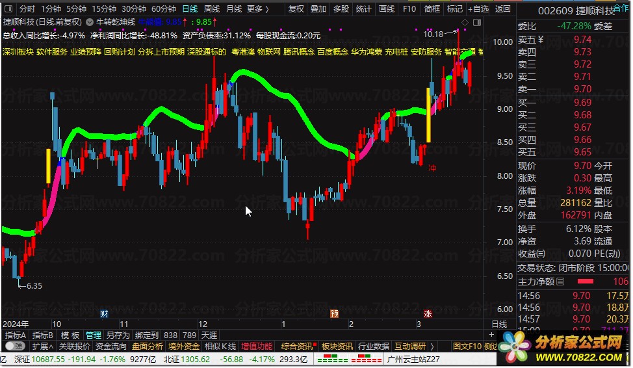The width and height of the screenshot is (633, 368).
Task: Switch to 分时 intraday chart
Action: pyautogui.click(x=27, y=8)
